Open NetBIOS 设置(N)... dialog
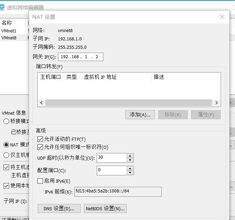235x220 pixels. click(105, 208)
